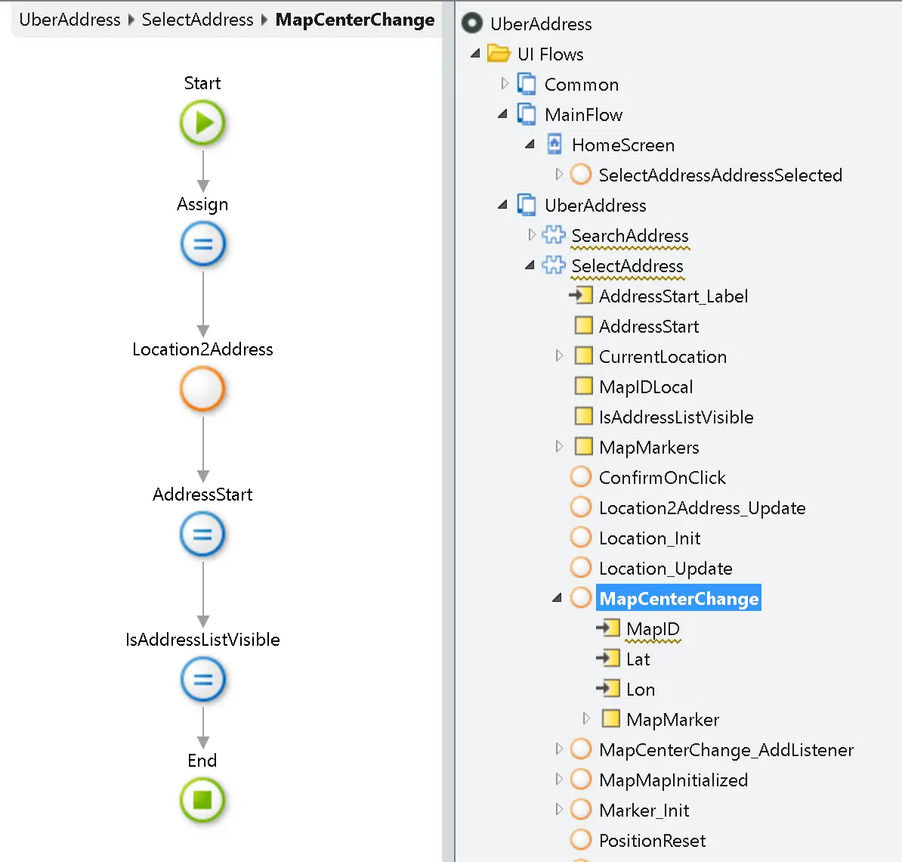Image resolution: width=902 pixels, height=862 pixels.
Task: Click the PositionReset screen action
Action: 651,840
